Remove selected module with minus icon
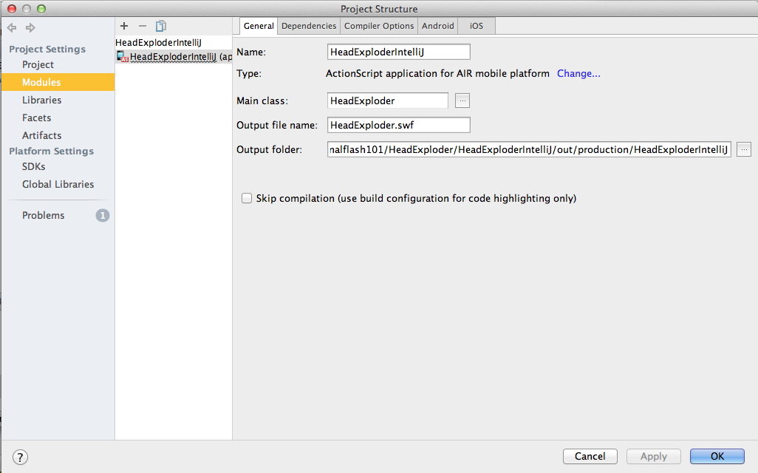 pos(142,26)
